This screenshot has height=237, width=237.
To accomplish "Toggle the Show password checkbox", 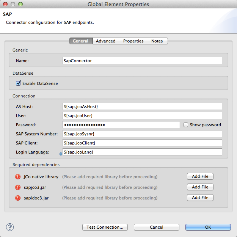I will click(x=186, y=125).
